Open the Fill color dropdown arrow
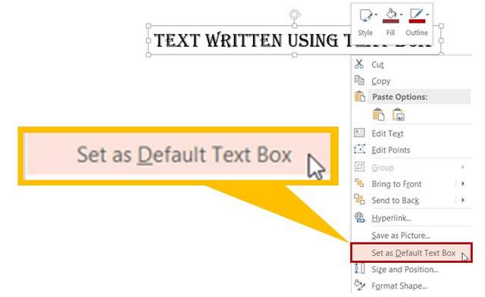The width and height of the screenshot is (485, 297). click(401, 14)
